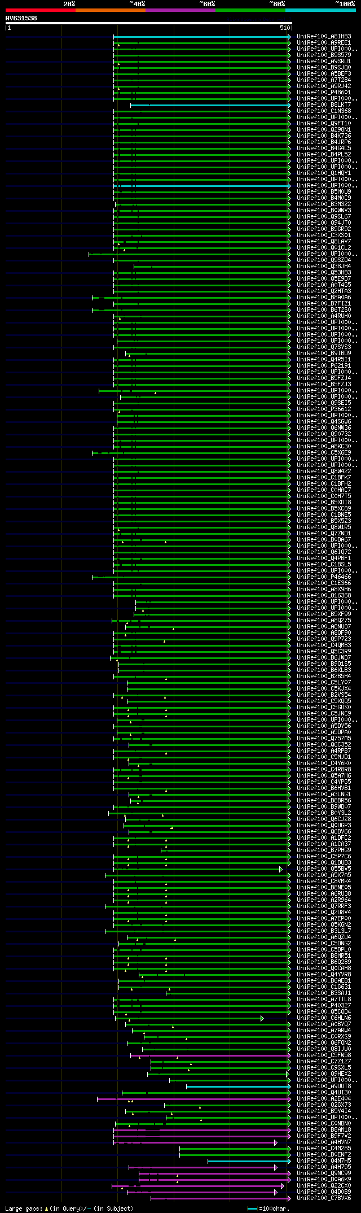This screenshot has height=1213, width=361.
Task: Select hit UniRef100_Q5SBV5
Action: click(x=324, y=869)
